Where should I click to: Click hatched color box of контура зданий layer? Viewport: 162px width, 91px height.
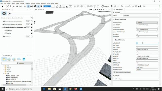[27, 24]
